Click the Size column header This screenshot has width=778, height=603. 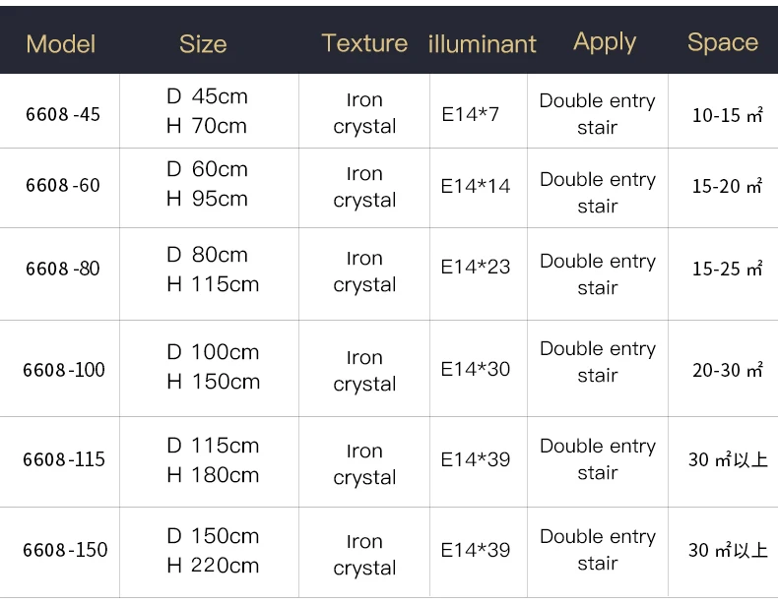coord(203,44)
